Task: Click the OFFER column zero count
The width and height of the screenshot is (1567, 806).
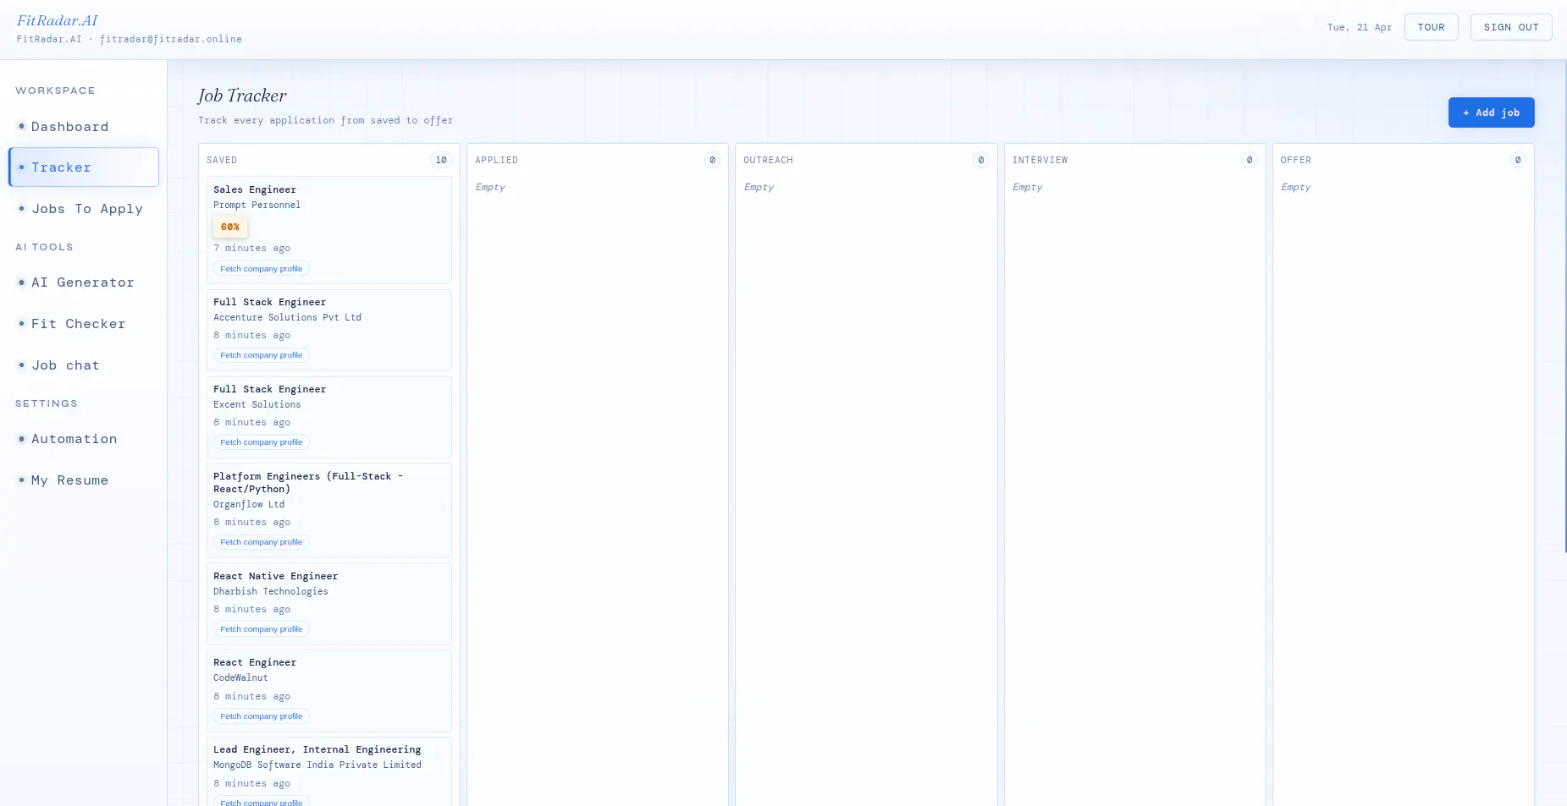Action: [1518, 160]
